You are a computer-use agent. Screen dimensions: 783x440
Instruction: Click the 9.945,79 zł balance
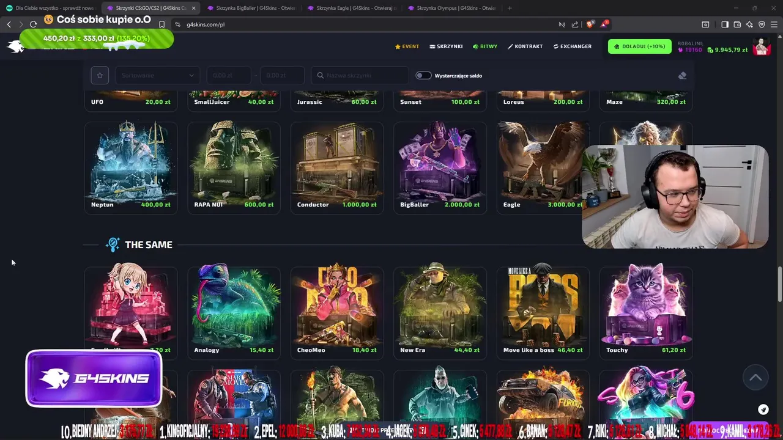[727, 50]
